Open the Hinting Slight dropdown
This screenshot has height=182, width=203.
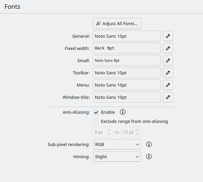(117, 157)
